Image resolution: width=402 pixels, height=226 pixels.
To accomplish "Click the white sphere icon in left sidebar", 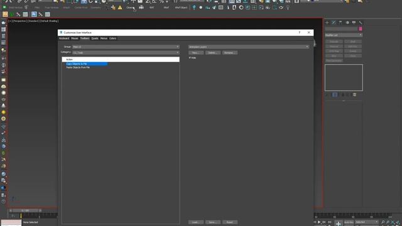I will pos(4,93).
